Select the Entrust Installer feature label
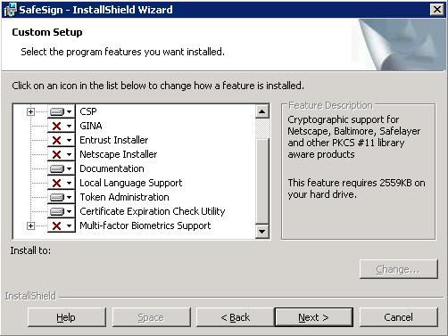Viewport: 448px width, 336px height. [114, 140]
